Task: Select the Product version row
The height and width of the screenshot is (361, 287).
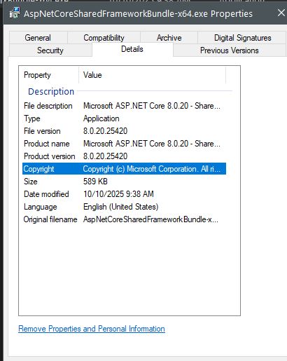Action: 124,156
